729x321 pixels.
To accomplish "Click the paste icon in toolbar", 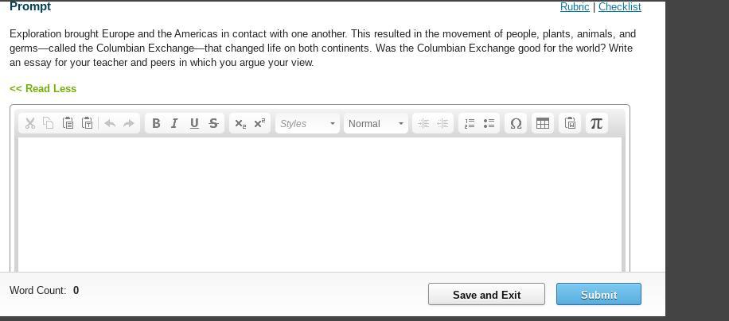I will (x=68, y=123).
